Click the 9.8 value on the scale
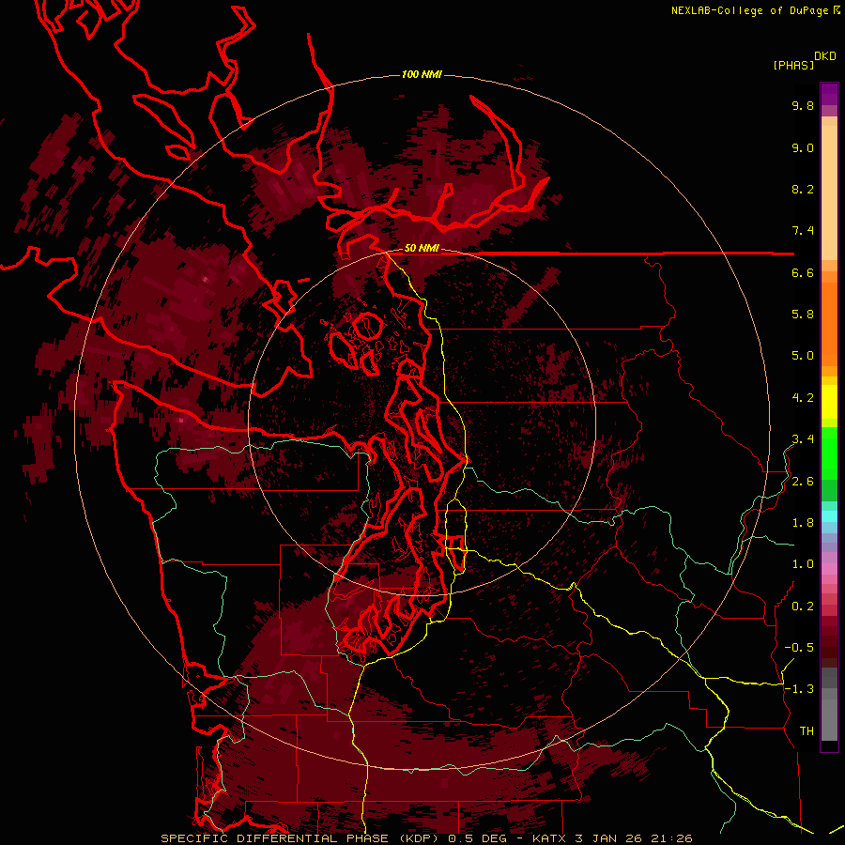This screenshot has width=845, height=845. tap(803, 105)
